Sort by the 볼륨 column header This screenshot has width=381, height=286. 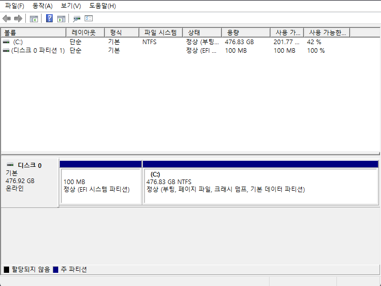(33, 32)
